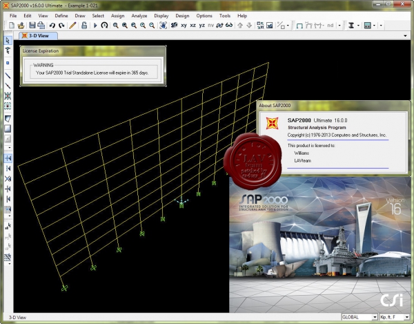
Task: Open the Tools menu
Action: [x=225, y=16]
